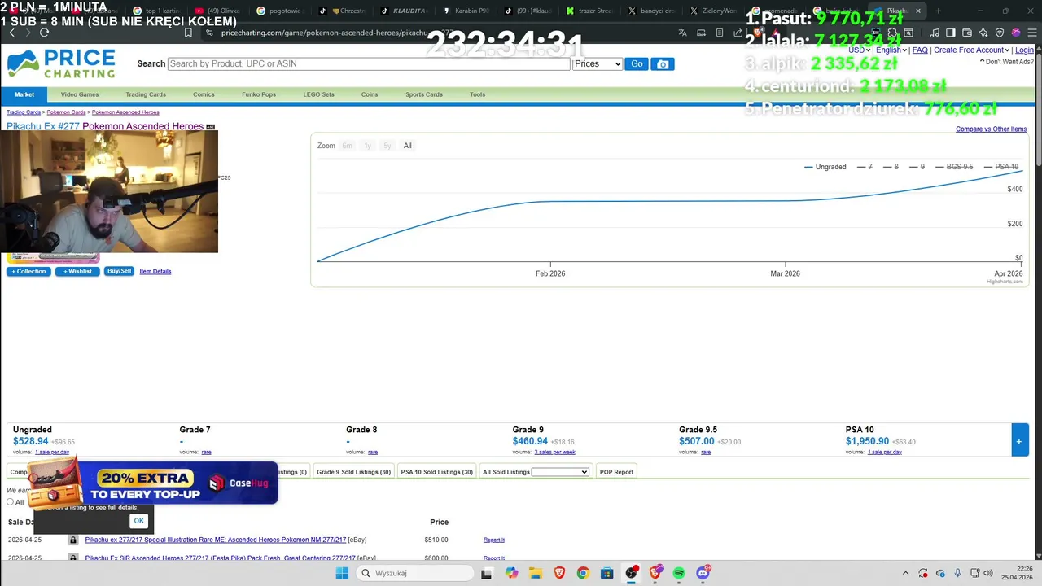The width and height of the screenshot is (1042, 586).
Task: Open Chrome from the taskbar
Action: pyautogui.click(x=583, y=573)
